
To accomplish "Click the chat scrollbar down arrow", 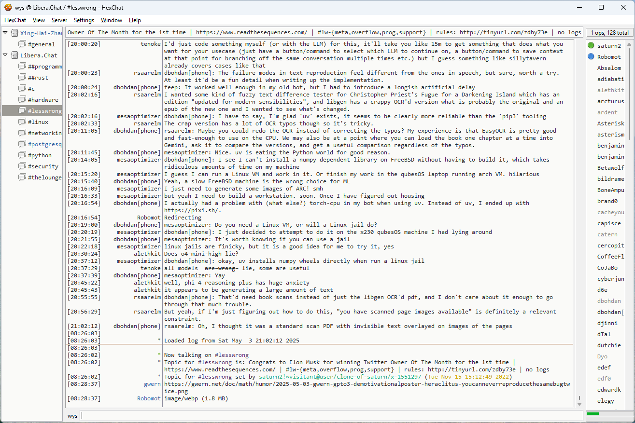I will [x=579, y=404].
